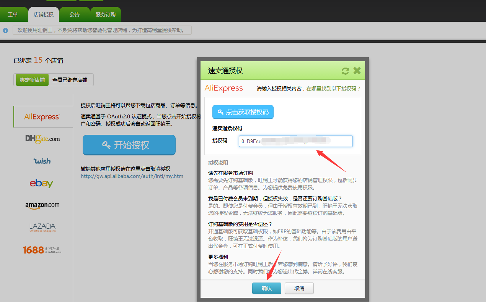The height and width of the screenshot is (302, 486).
Task: Open the gw.api.alibaba.com auth link
Action: (132, 176)
